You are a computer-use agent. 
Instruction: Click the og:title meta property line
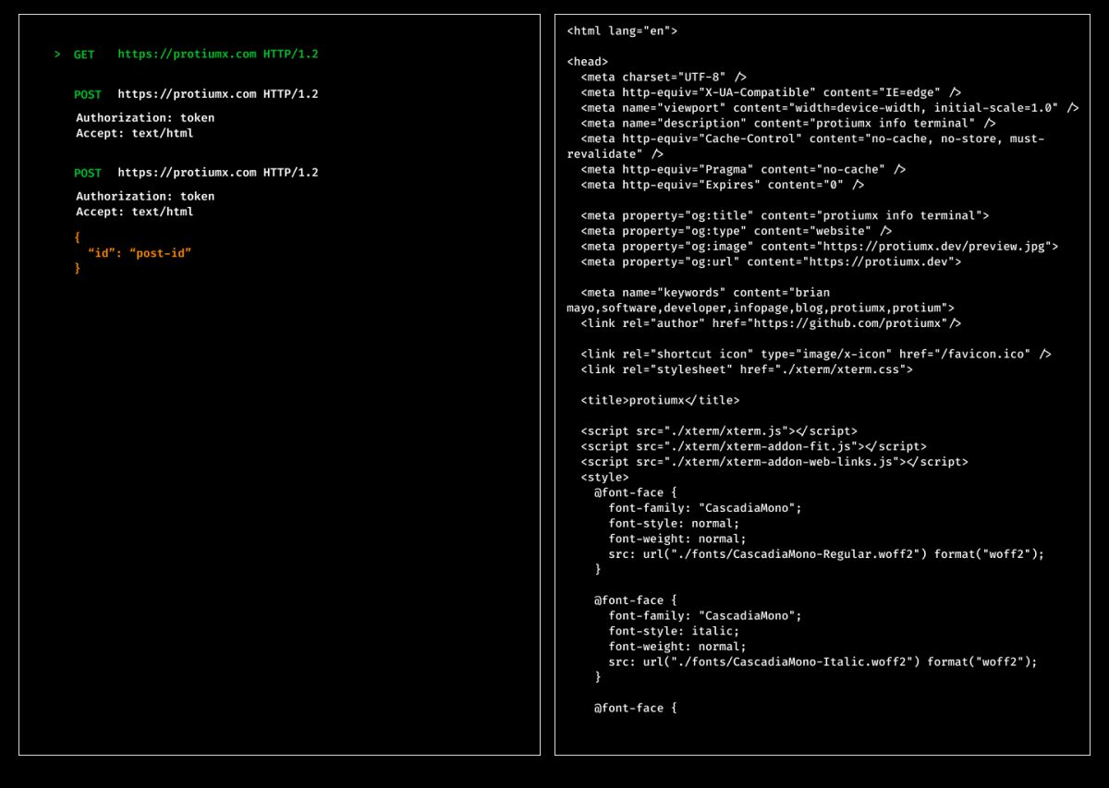785,215
